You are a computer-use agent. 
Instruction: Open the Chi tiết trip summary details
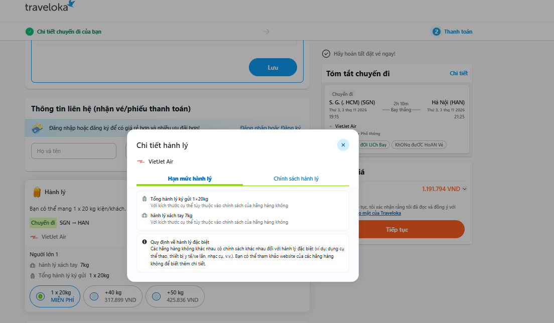click(x=459, y=73)
